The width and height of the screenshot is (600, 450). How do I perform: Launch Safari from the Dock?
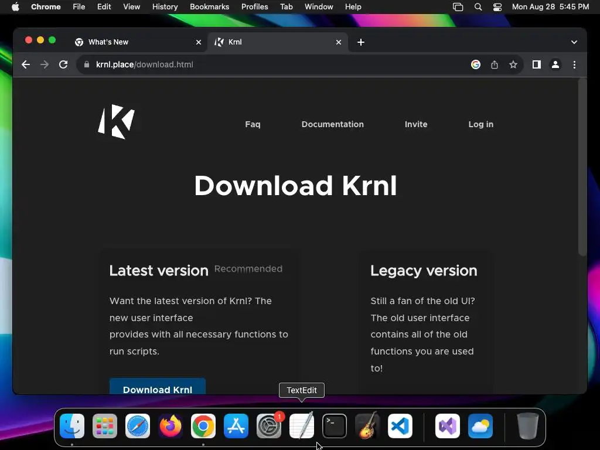click(x=138, y=426)
